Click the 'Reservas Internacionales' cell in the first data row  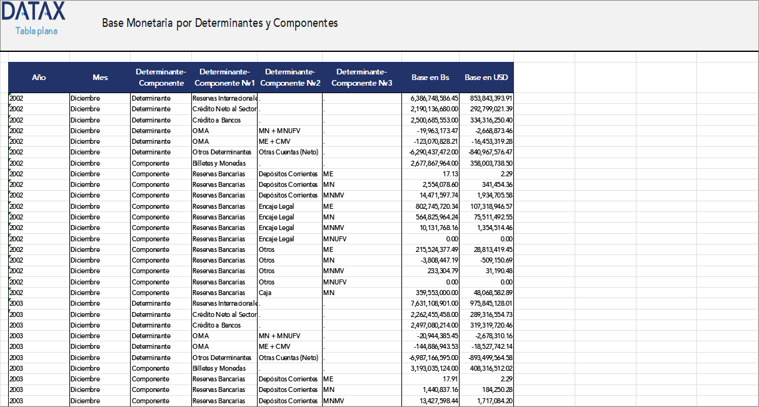pos(223,98)
